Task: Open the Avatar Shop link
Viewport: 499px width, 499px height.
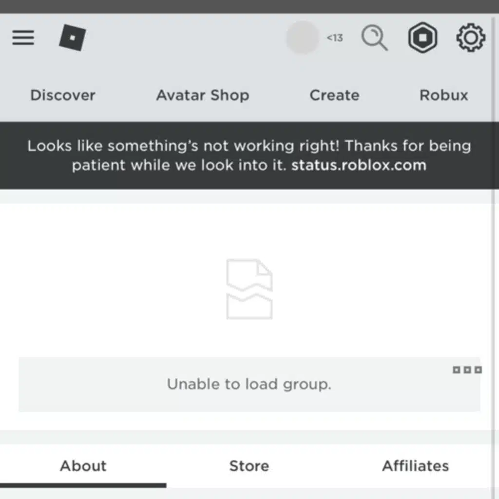Action: [203, 95]
